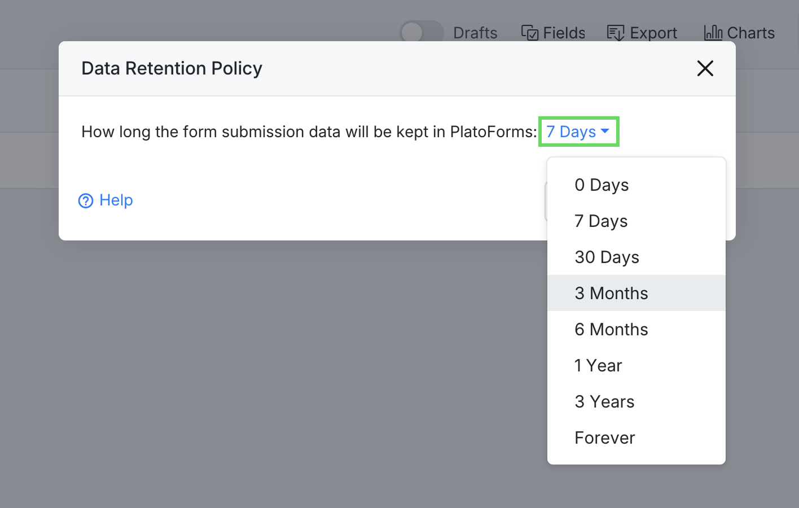The width and height of the screenshot is (799, 508).
Task: Select Forever to keep data indefinitely
Action: pos(604,437)
